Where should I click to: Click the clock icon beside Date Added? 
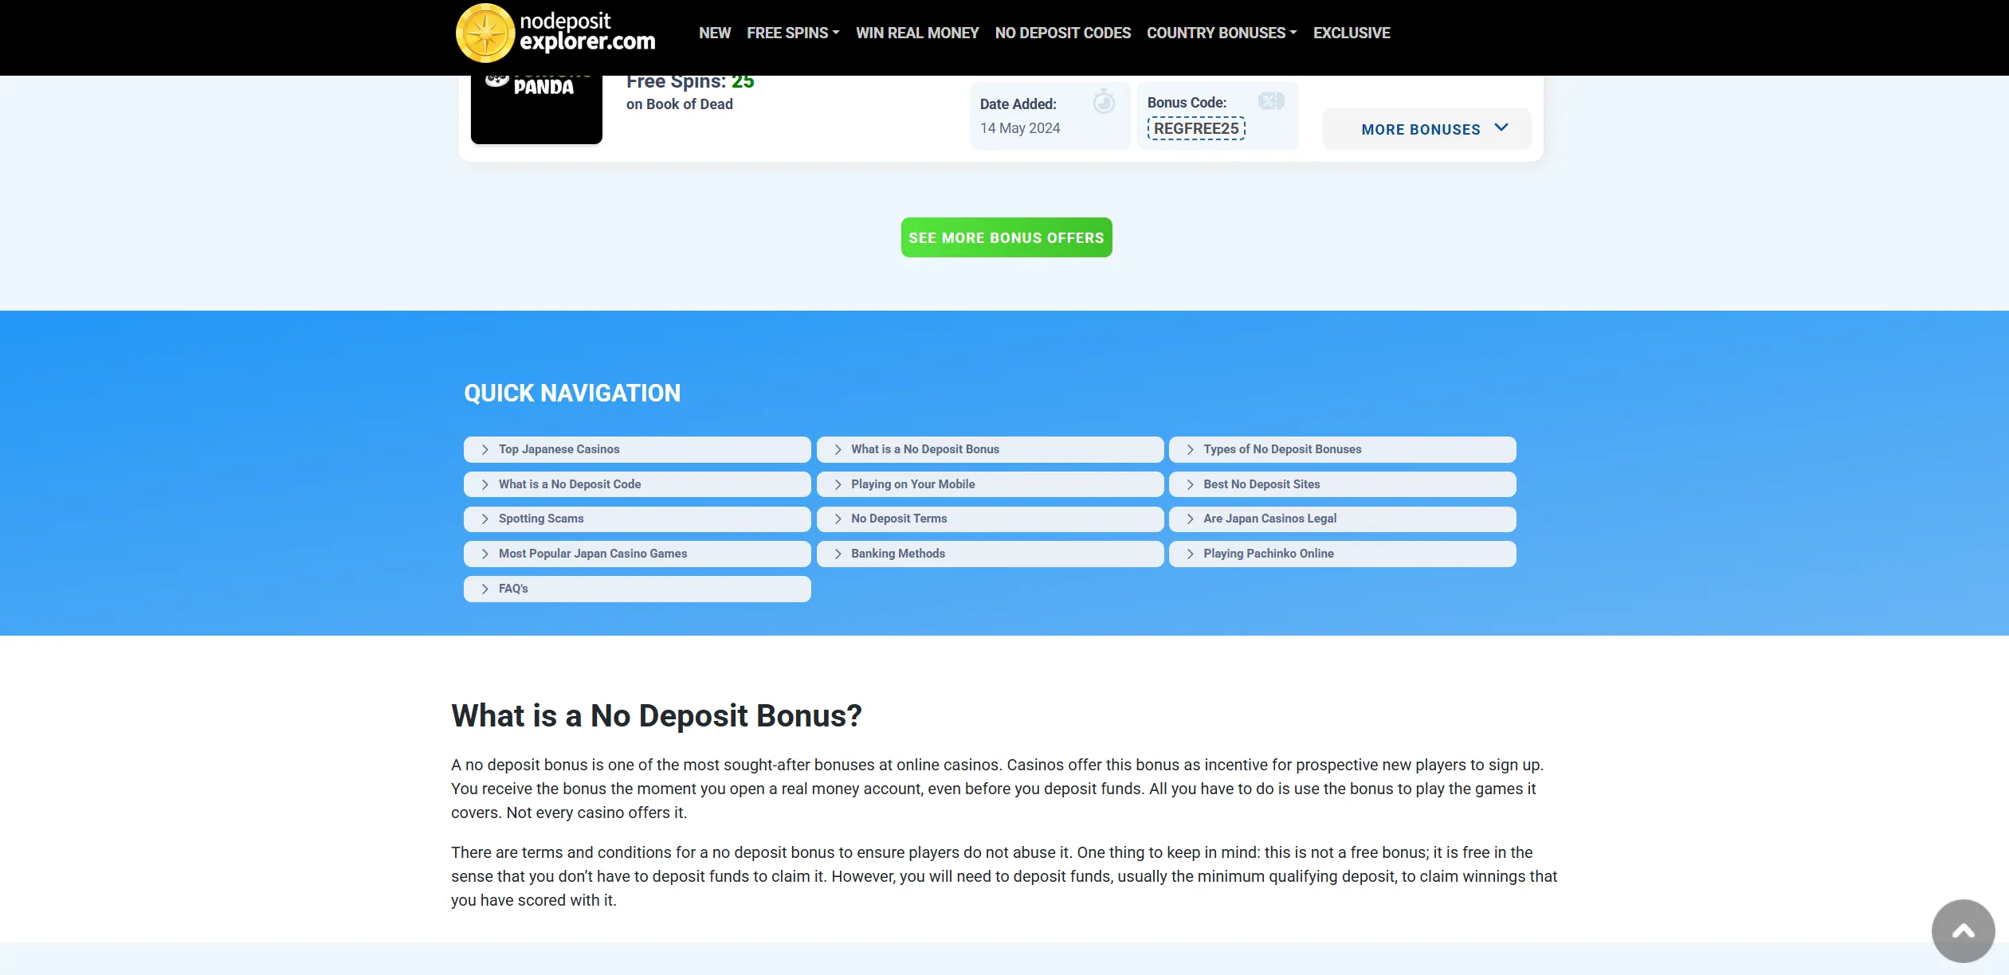coord(1104,101)
